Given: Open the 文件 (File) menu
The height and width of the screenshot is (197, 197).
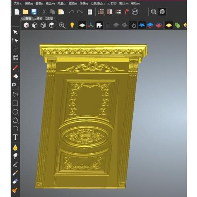Looking at the screenshot, I should coord(18,4).
